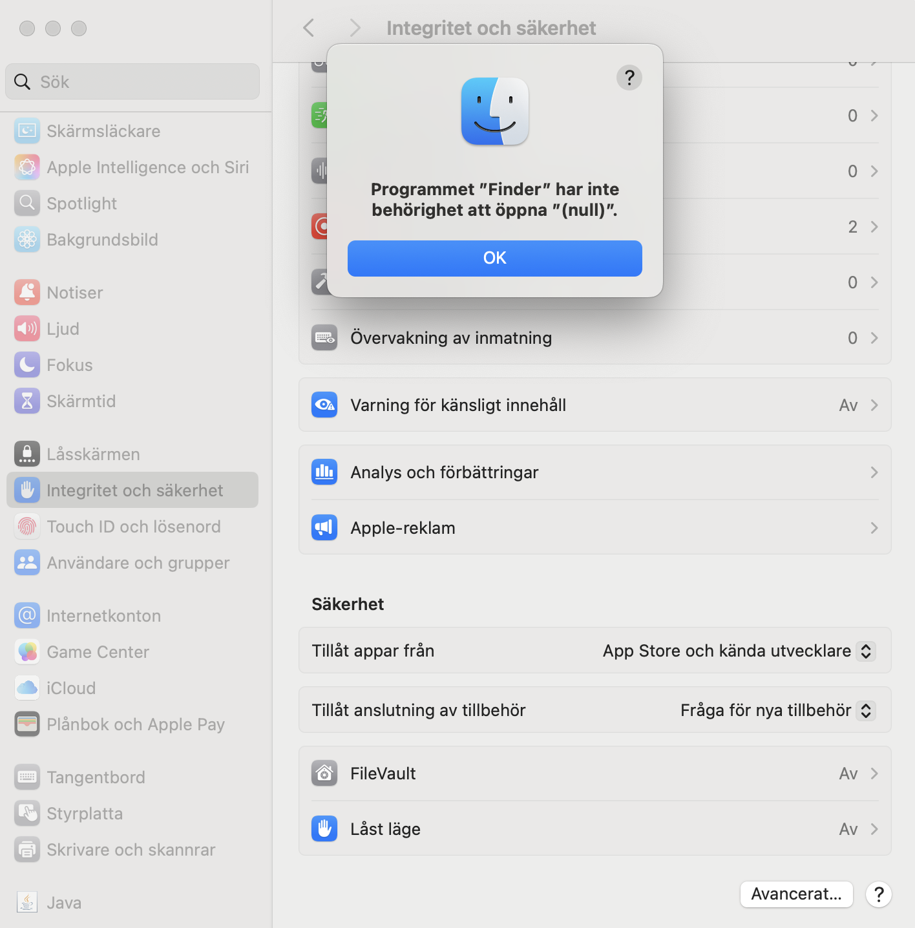The image size is (915, 928).
Task: Click the Game Center sidebar label
Action: coord(98,652)
